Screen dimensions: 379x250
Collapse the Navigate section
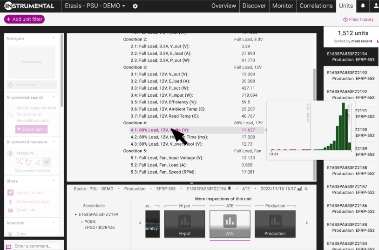(54, 38)
